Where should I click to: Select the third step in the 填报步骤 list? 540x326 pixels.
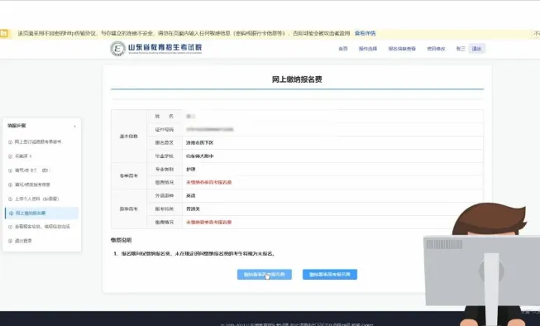(x=32, y=170)
